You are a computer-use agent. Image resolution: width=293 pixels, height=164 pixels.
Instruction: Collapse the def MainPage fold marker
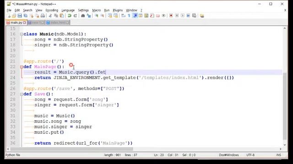tap(22, 67)
